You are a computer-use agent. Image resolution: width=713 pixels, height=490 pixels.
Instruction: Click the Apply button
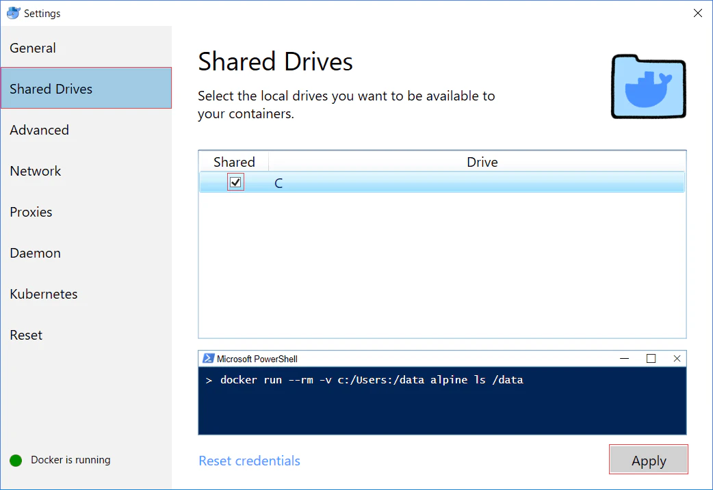pos(649,459)
